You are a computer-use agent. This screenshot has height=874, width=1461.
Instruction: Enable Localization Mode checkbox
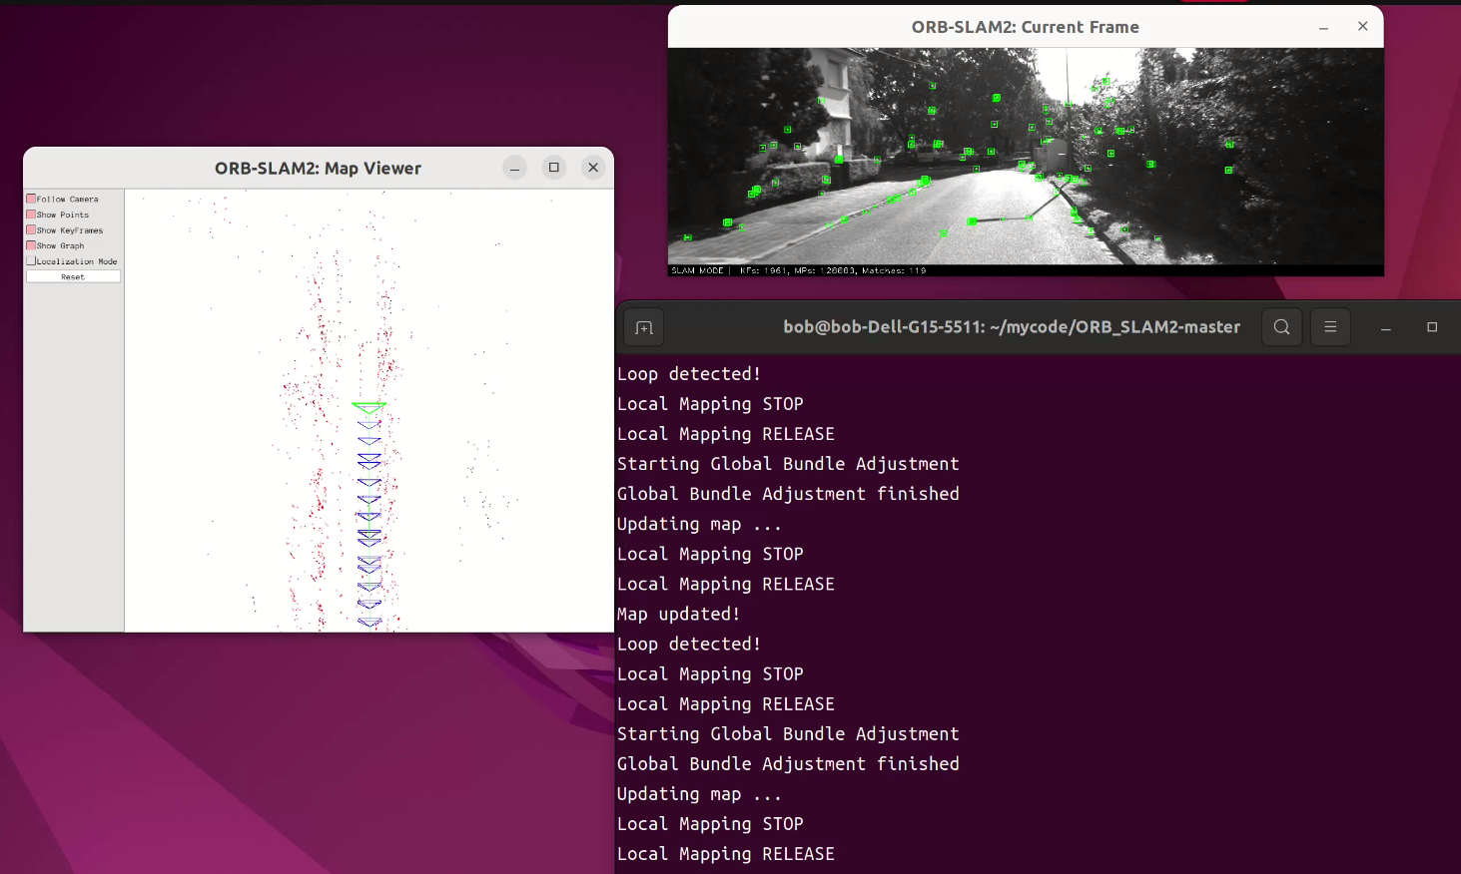point(31,260)
